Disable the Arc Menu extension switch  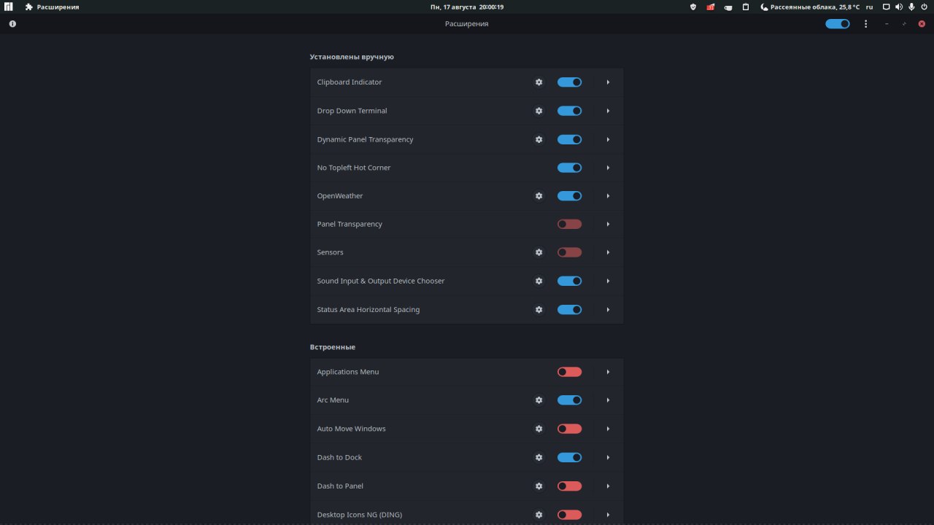point(569,400)
